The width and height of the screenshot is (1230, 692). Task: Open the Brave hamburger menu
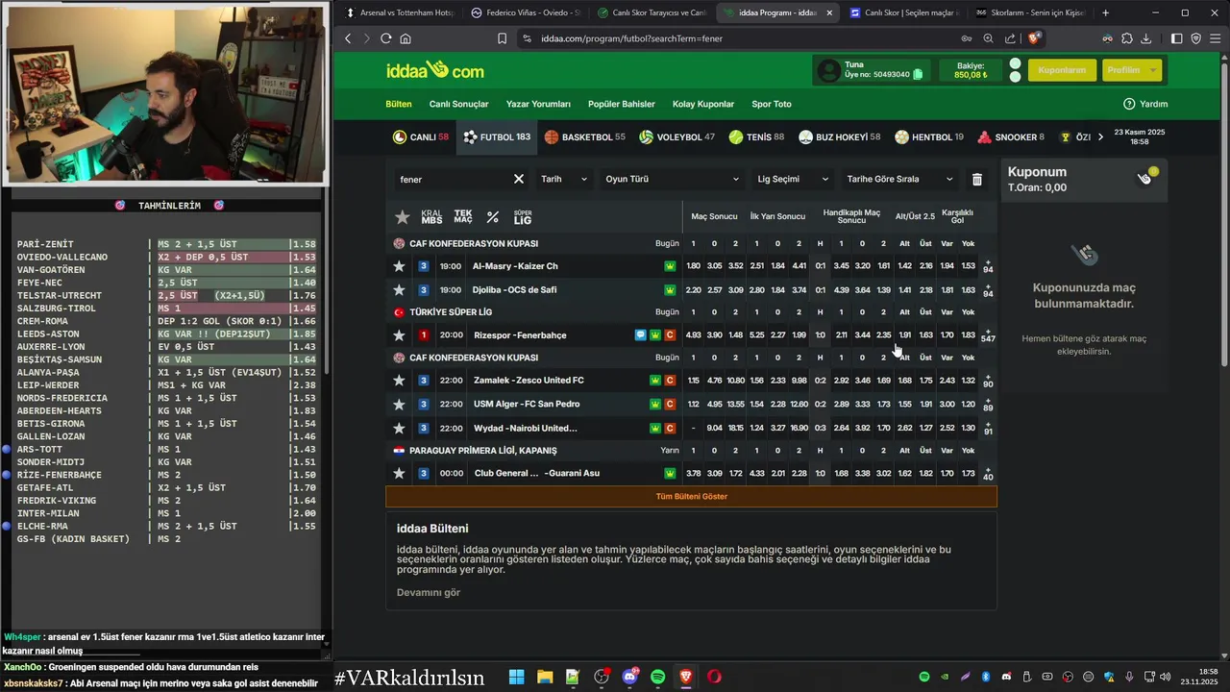pos(1215,38)
